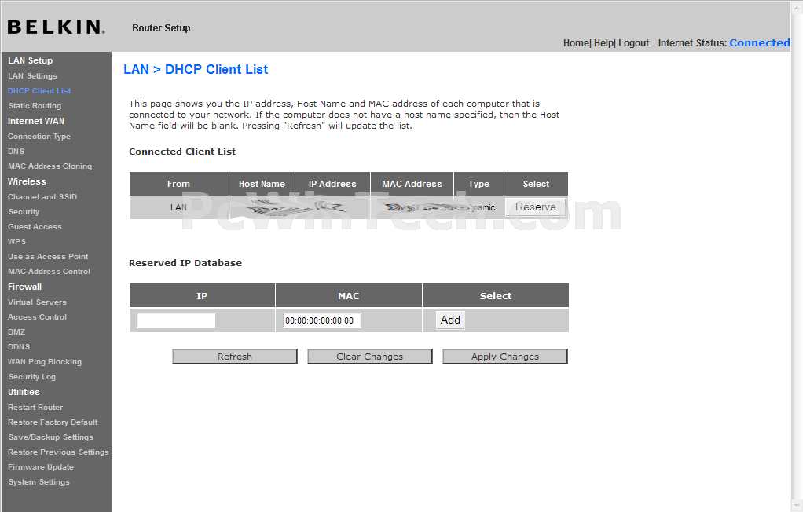Log out of the router
The height and width of the screenshot is (512, 803).
[633, 43]
